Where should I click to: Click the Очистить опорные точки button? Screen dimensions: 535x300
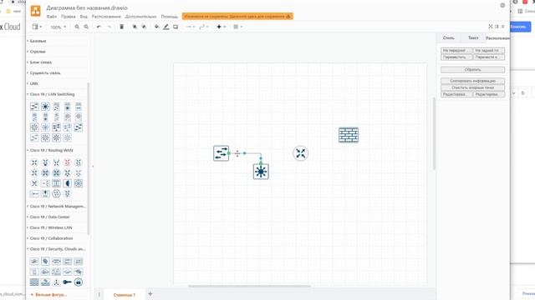click(x=472, y=87)
